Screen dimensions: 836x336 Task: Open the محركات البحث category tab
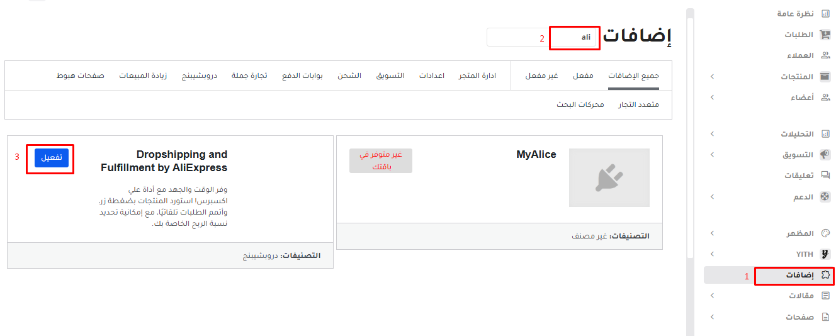[x=580, y=104]
